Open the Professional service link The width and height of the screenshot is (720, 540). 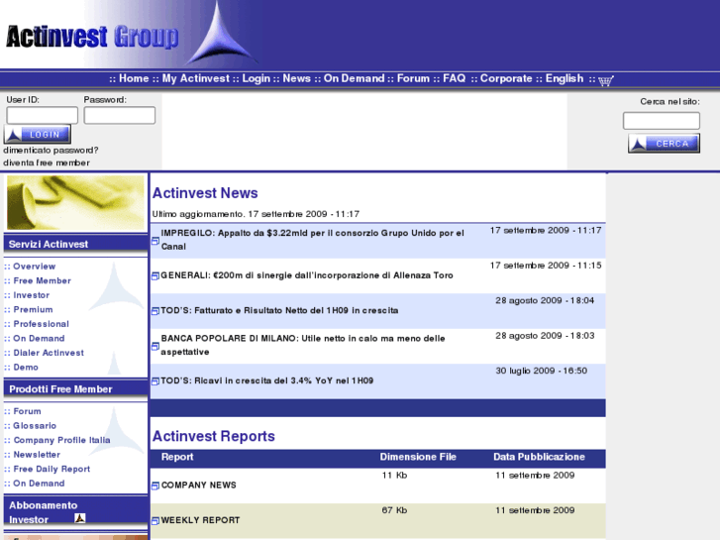42,324
